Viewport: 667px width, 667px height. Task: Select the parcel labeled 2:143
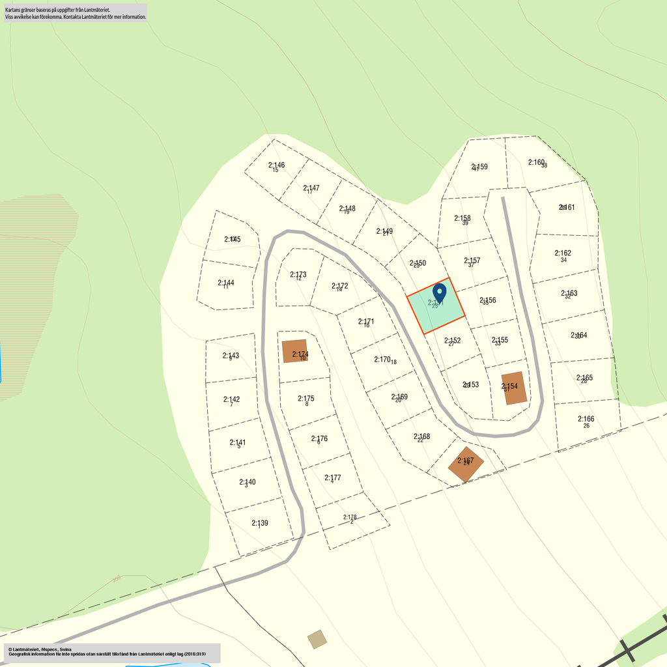(x=231, y=356)
